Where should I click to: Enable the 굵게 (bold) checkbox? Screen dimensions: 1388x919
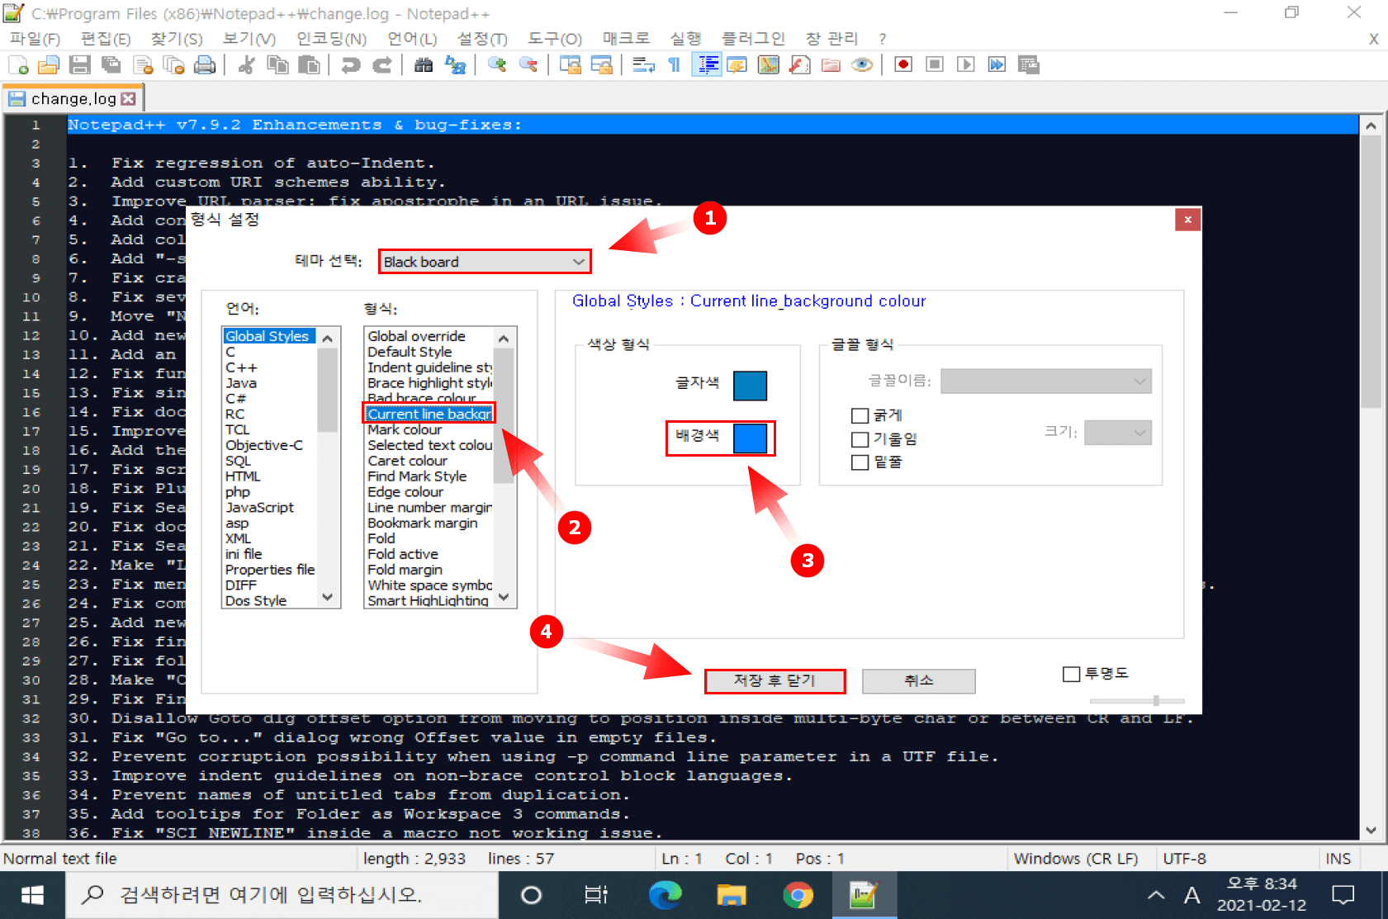pyautogui.click(x=860, y=415)
